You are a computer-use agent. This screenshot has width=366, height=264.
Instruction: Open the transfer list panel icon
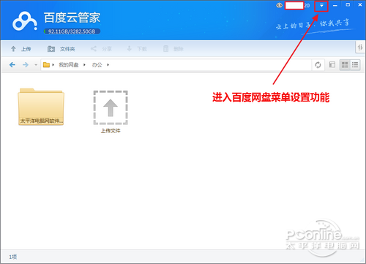point(360,48)
